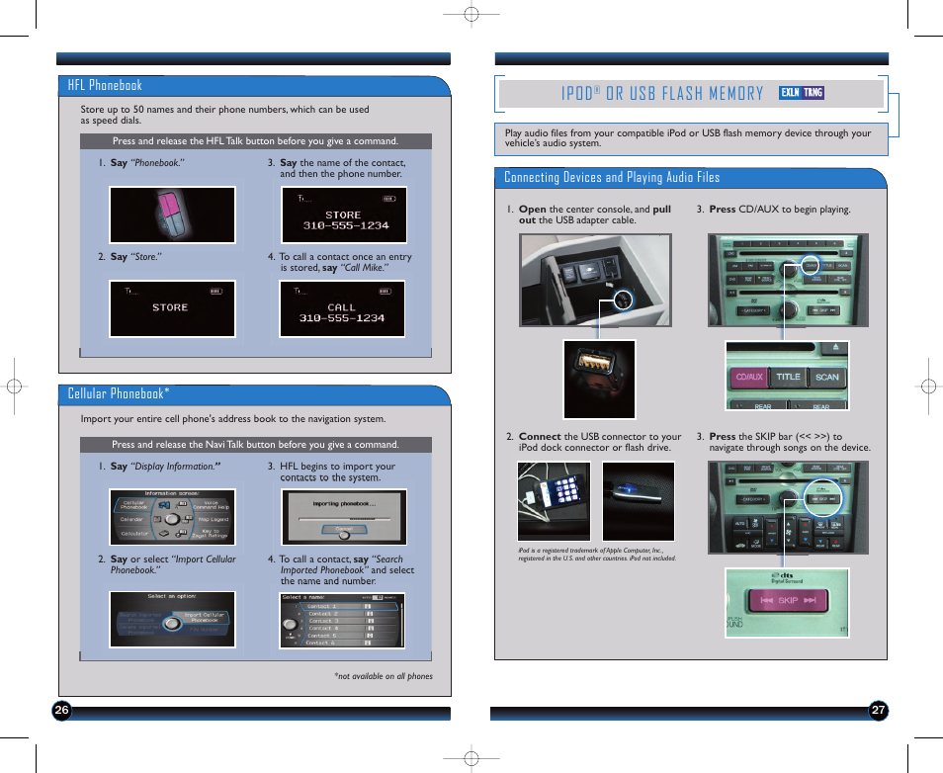Click the 'Open the center console' step
This screenshot has width=943, height=773.
pyautogui.click(x=589, y=215)
